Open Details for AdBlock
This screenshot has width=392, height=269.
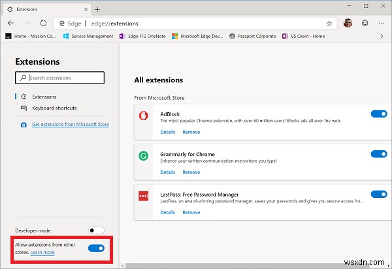pyautogui.click(x=167, y=132)
